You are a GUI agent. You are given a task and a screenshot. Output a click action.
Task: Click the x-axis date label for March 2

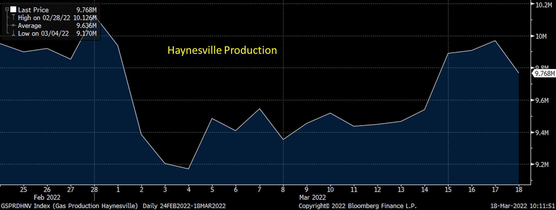click(142, 189)
